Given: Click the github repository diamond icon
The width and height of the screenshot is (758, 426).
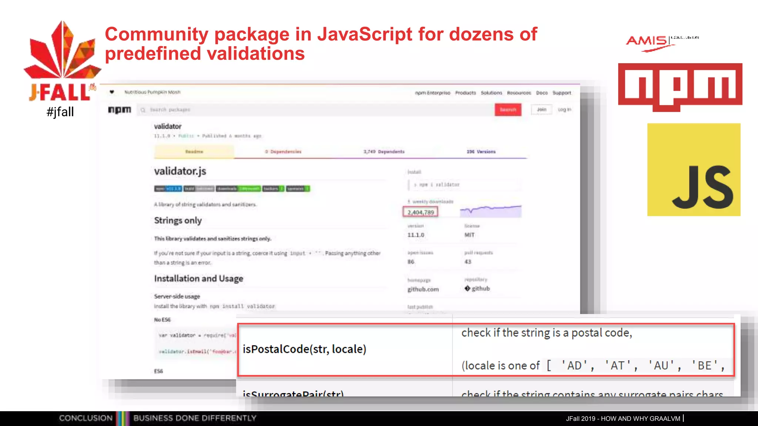Looking at the screenshot, I should click(x=467, y=288).
